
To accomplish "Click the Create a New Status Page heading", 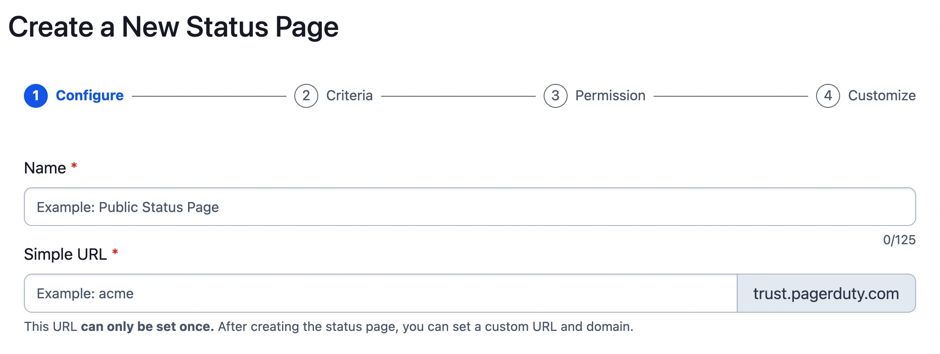I will (173, 27).
